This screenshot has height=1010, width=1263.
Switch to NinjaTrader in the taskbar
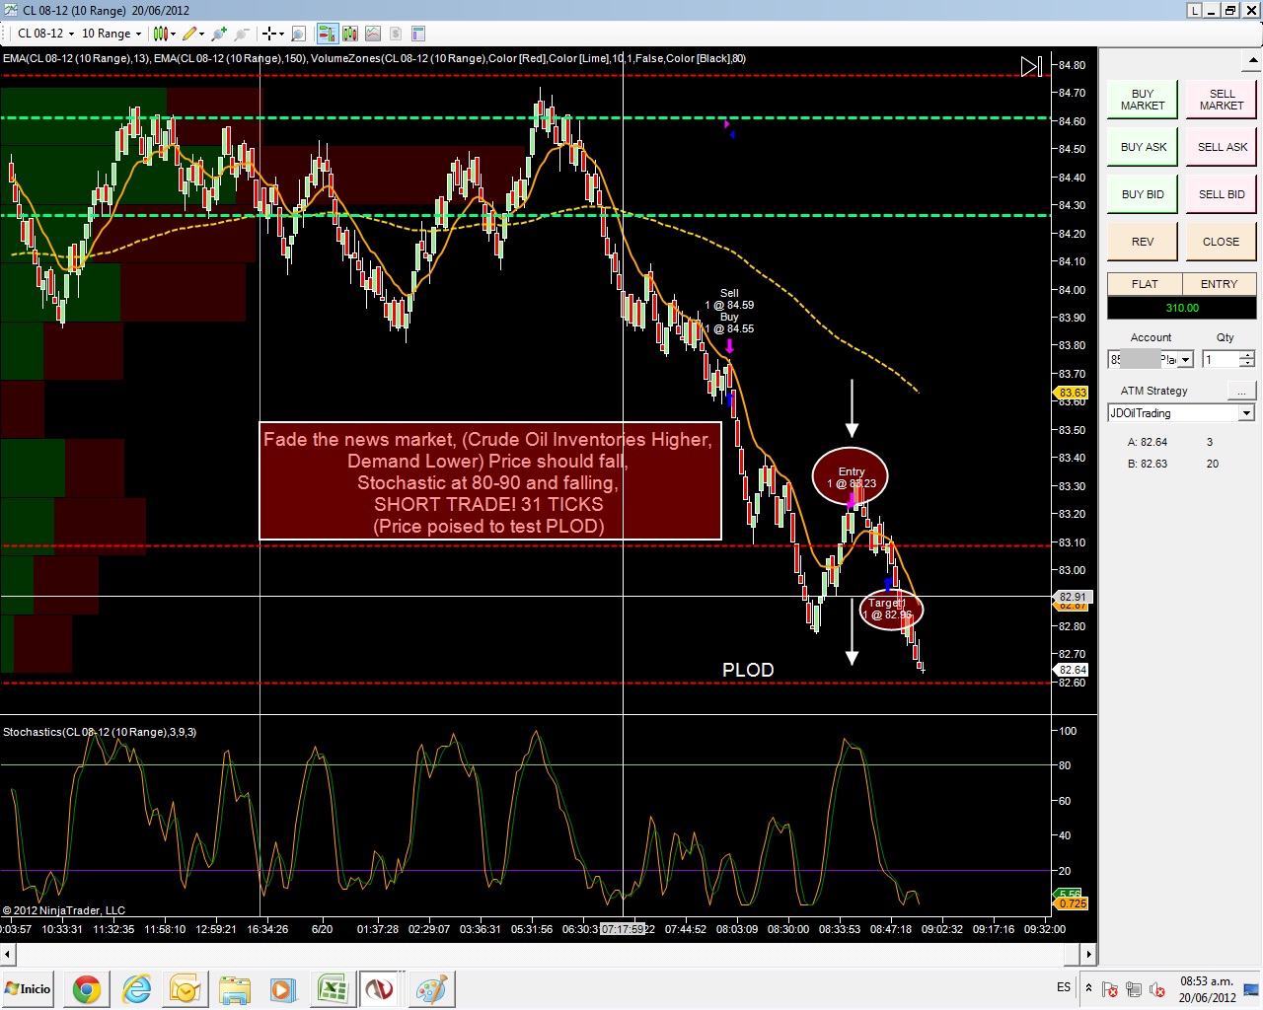[x=380, y=989]
